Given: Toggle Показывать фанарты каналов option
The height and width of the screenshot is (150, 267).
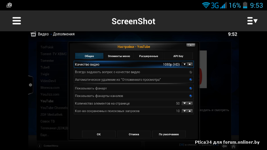Looking at the screenshot, I should point(191,96).
